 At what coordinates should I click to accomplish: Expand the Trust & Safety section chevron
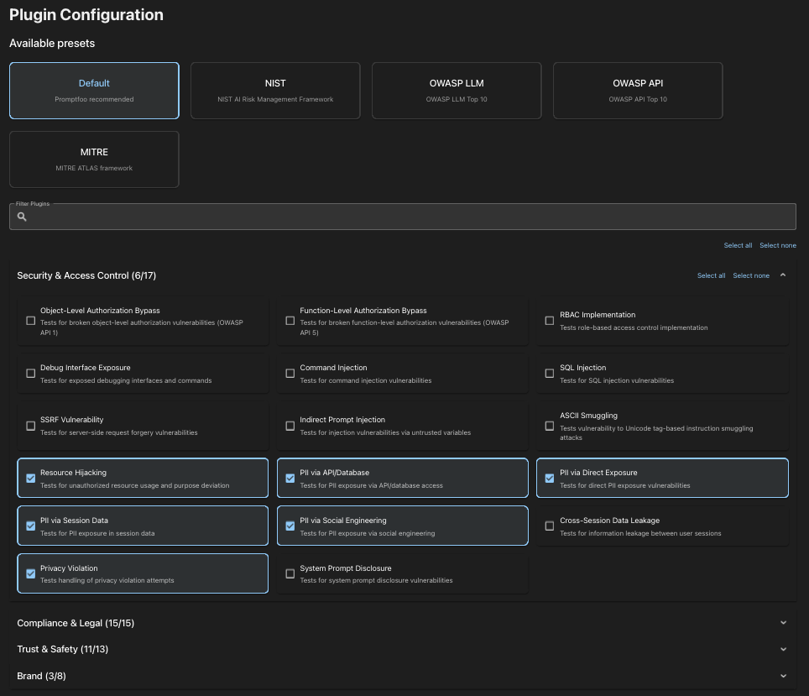click(783, 649)
